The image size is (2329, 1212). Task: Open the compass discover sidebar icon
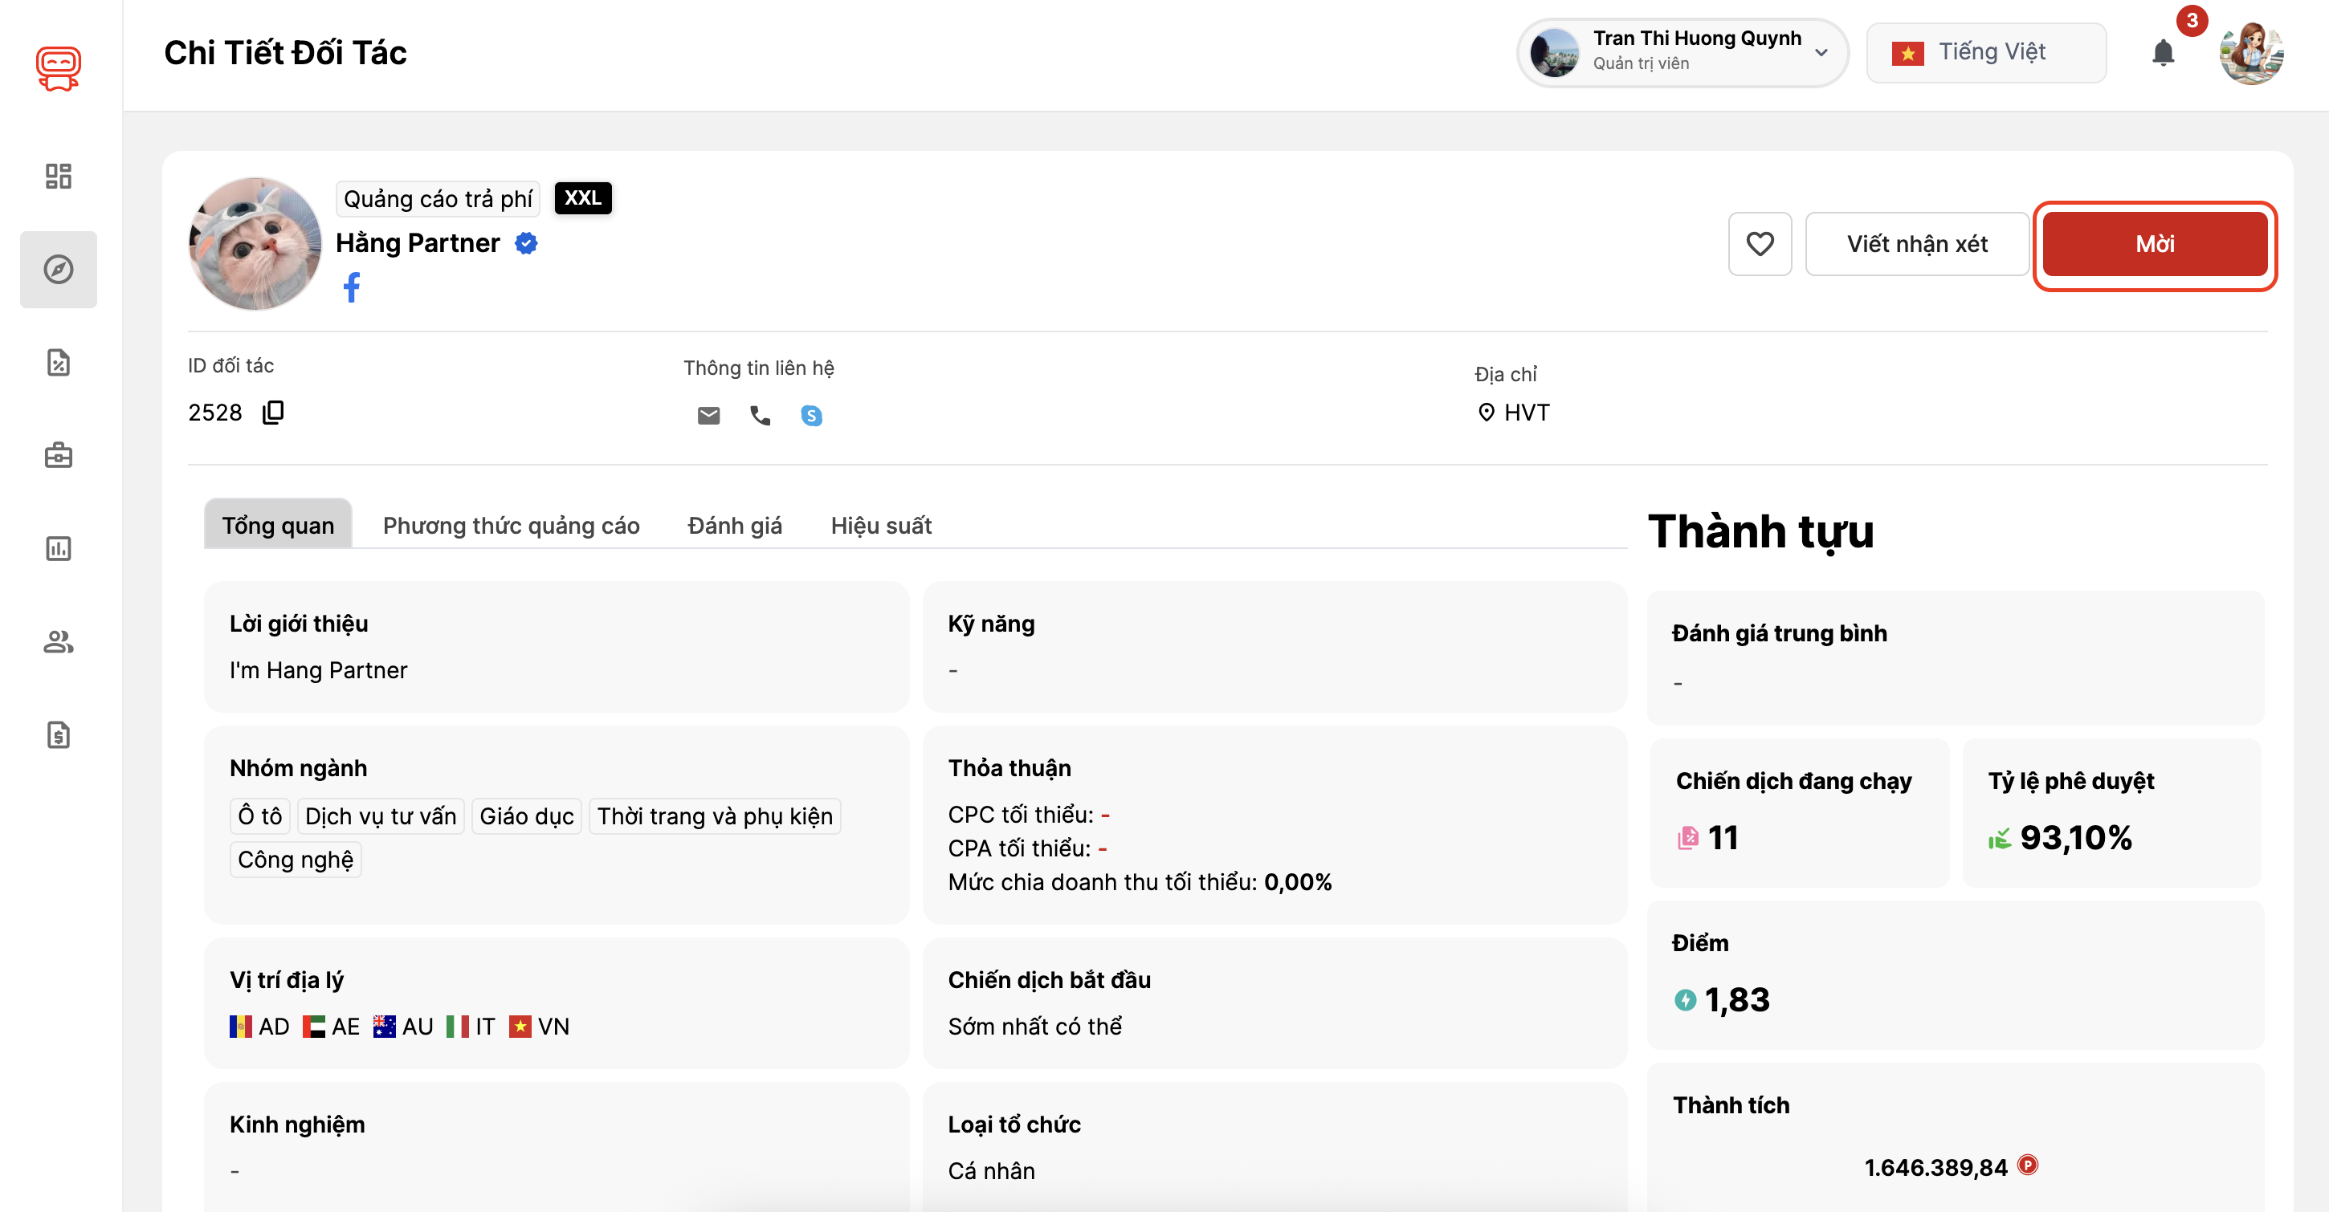(59, 270)
